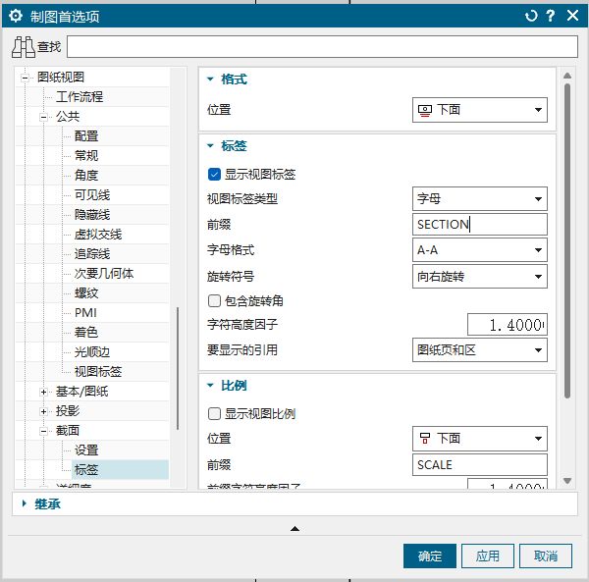Viewport: 589px width, 582px height.
Task: Enable 显示视图比例 checkbox
Action: (x=214, y=414)
